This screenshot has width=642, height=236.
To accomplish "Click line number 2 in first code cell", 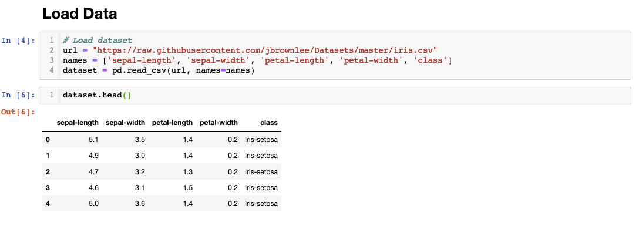I will click(x=52, y=50).
